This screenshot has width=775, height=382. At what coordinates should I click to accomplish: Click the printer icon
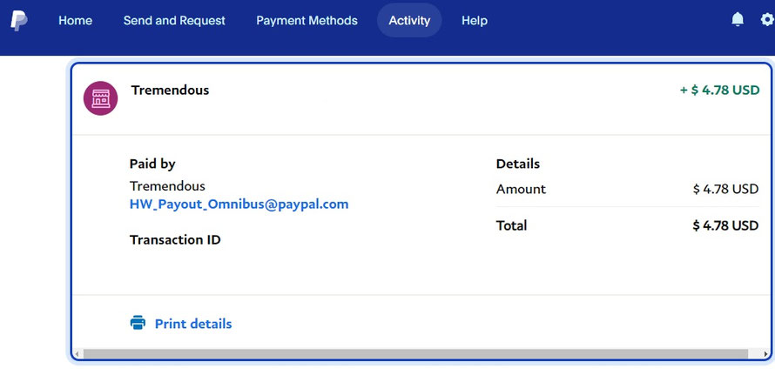[x=138, y=323]
